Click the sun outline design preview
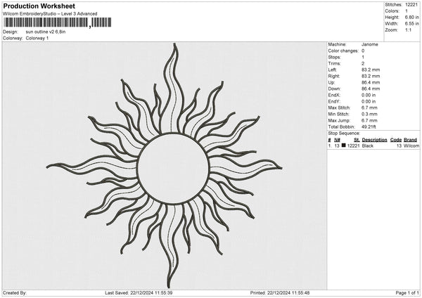The height and width of the screenshot is (298, 422). click(164, 165)
